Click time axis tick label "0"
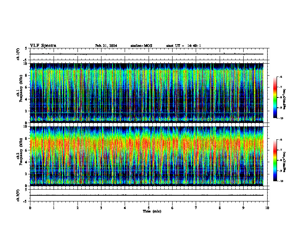 coord(30,208)
